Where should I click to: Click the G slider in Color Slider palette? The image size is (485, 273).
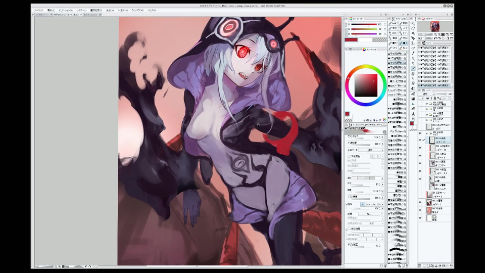point(364,29)
